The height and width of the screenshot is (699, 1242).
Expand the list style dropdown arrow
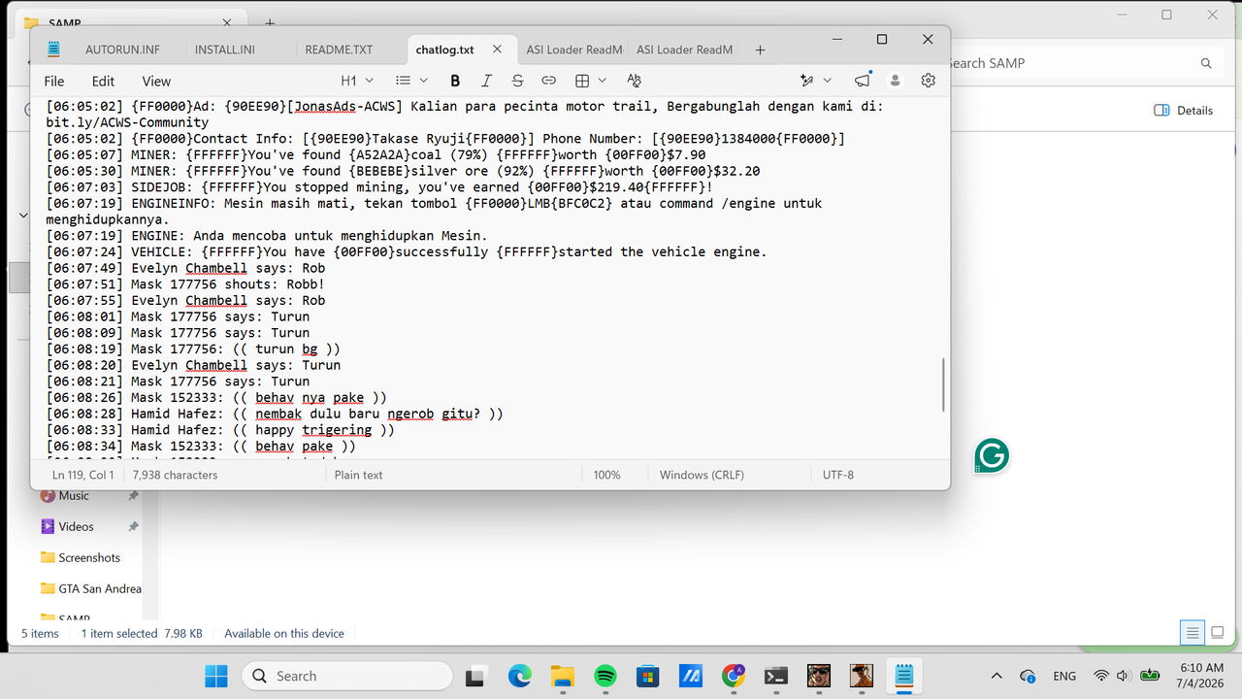coord(423,81)
